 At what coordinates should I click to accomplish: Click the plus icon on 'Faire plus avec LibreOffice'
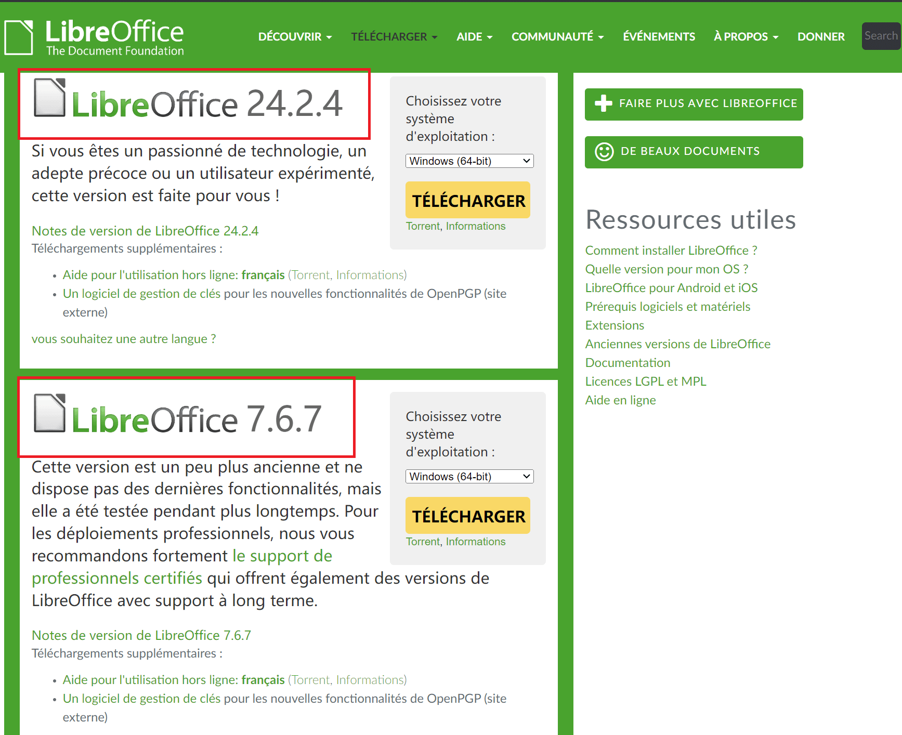point(603,103)
